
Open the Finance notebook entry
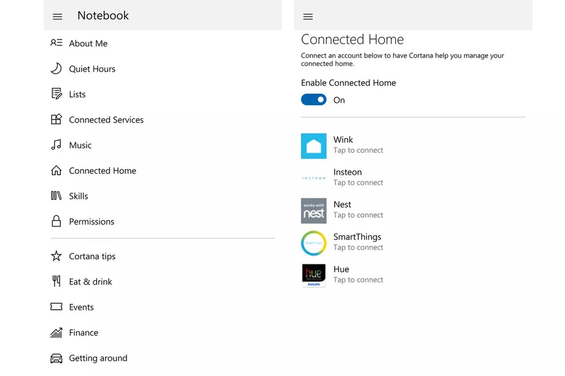tap(84, 332)
